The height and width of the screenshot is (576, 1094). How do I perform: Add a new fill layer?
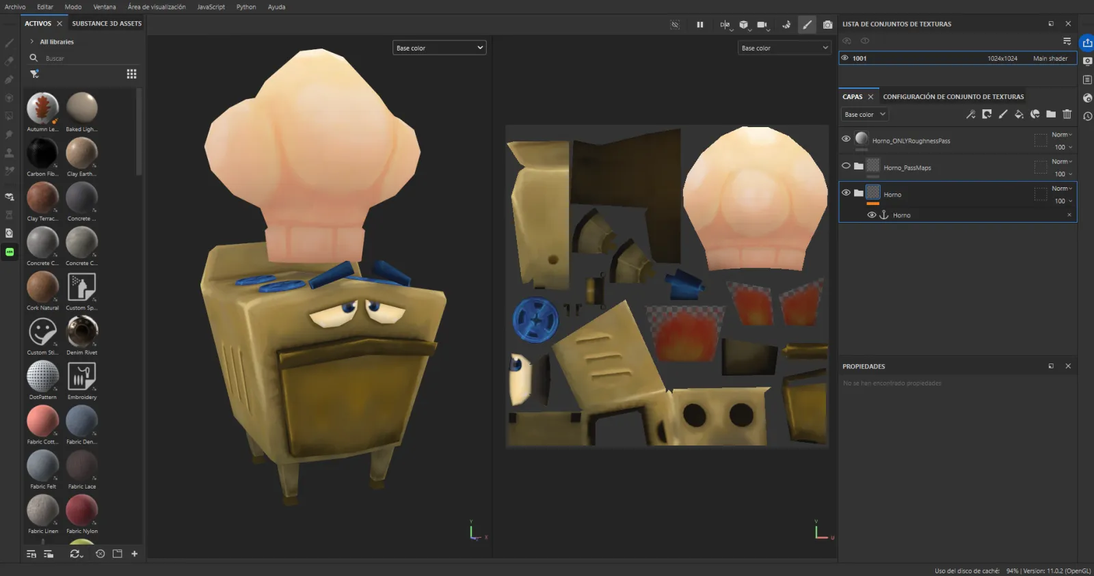[1019, 114]
